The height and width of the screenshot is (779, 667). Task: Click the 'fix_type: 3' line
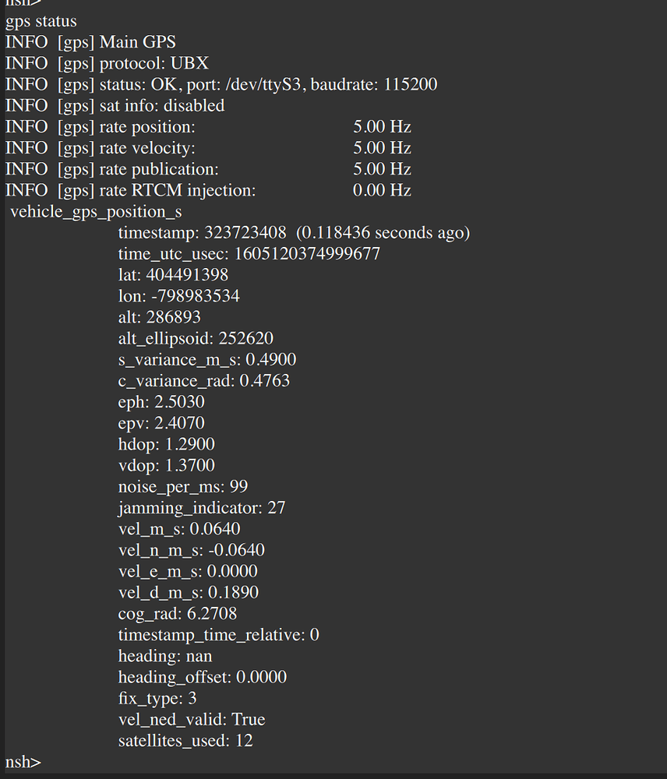[157, 699]
